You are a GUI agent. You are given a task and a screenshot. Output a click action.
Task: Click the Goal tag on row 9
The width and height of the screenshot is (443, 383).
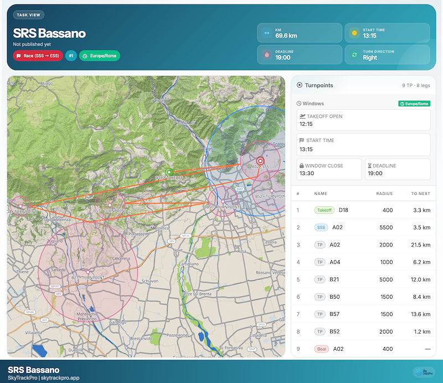tap(322, 349)
